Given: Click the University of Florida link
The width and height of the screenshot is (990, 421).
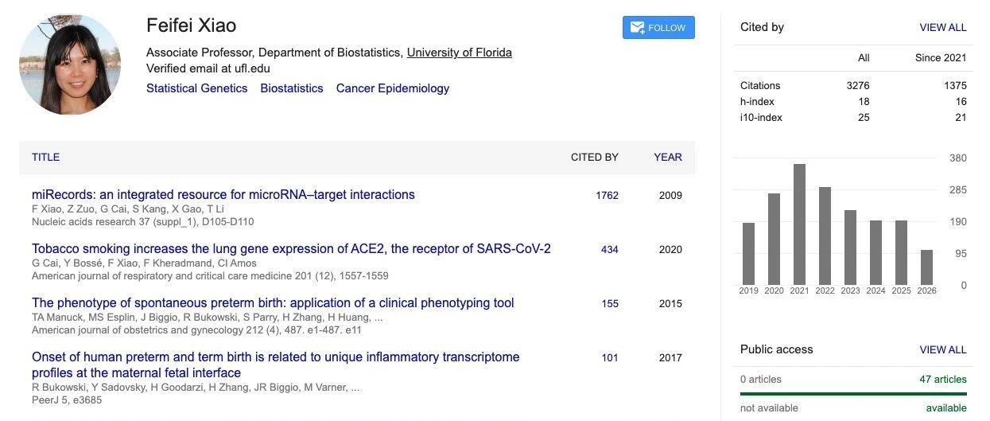Looking at the screenshot, I should (460, 53).
